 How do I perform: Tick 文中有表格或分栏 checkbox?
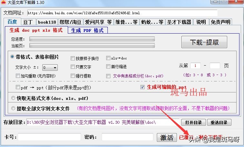coord(108,76)
